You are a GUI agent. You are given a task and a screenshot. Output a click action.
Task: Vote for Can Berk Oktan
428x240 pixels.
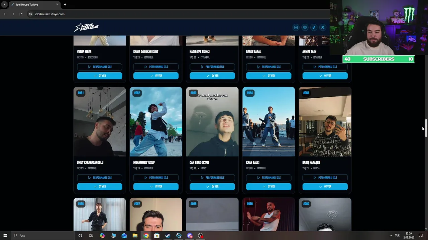click(212, 187)
